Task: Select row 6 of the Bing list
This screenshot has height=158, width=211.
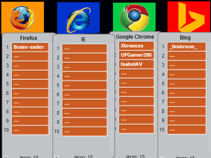Action: (x=187, y=93)
